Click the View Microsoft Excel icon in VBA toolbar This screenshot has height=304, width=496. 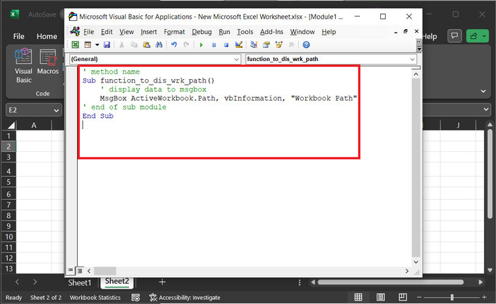pos(75,45)
